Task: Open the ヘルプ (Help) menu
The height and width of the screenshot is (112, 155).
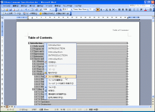Action: pos(78,6)
